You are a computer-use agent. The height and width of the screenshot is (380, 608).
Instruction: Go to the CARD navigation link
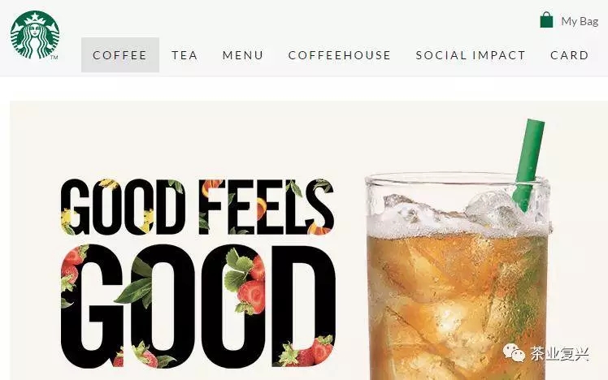570,55
